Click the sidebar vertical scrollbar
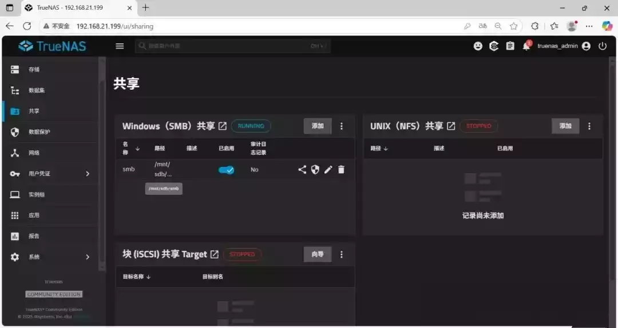Viewport: 618px width, 328px height. coord(102,163)
